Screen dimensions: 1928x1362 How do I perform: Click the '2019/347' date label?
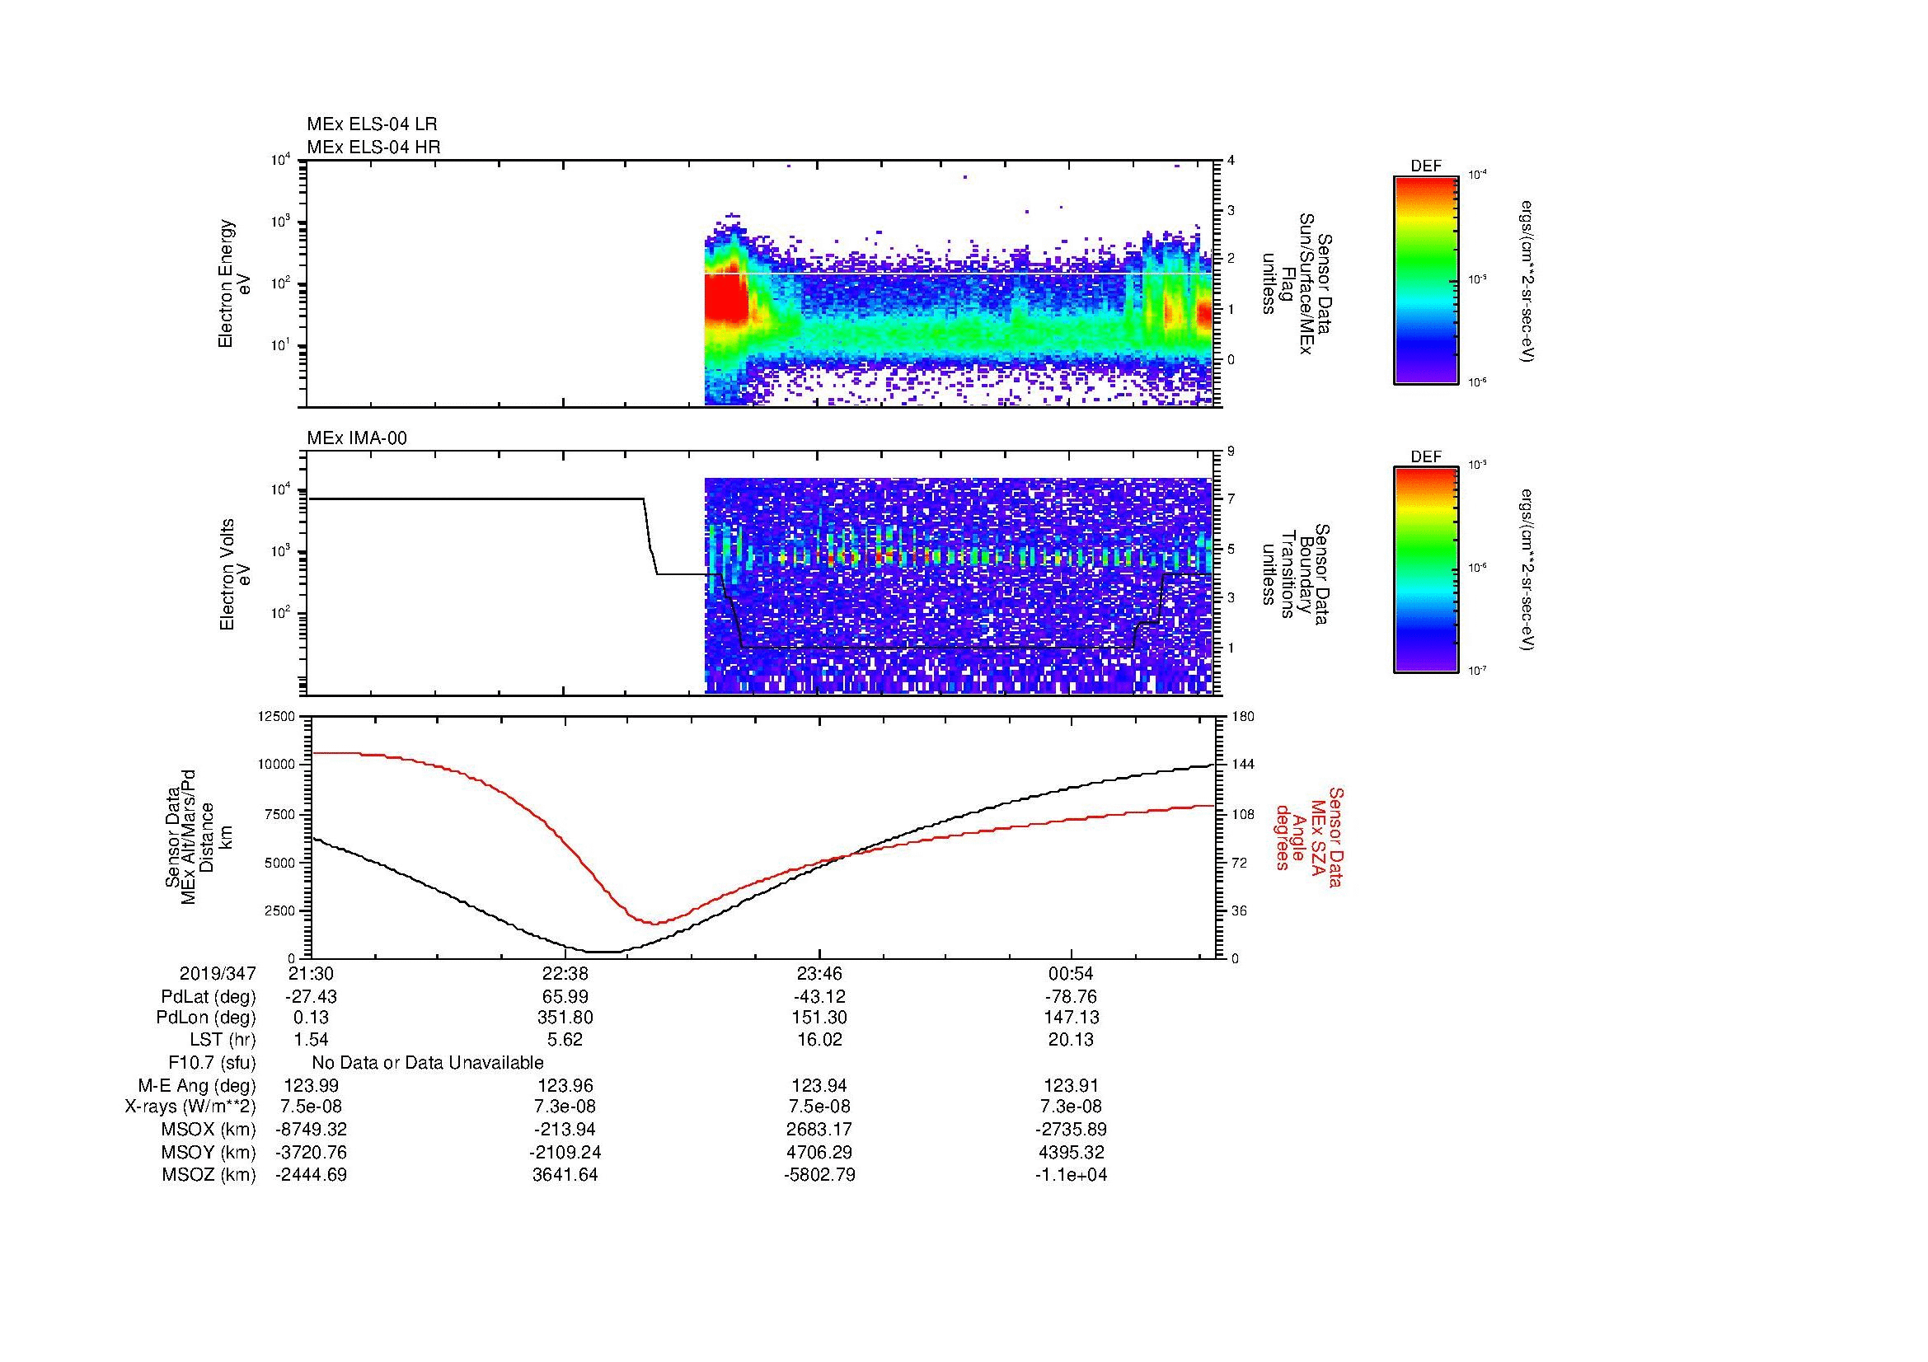[x=218, y=974]
